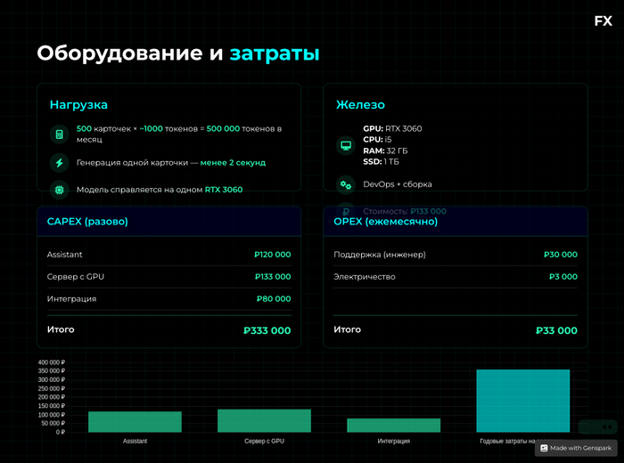This screenshot has height=463, width=624.
Task: Click the Железо card heading
Action: pyautogui.click(x=360, y=105)
